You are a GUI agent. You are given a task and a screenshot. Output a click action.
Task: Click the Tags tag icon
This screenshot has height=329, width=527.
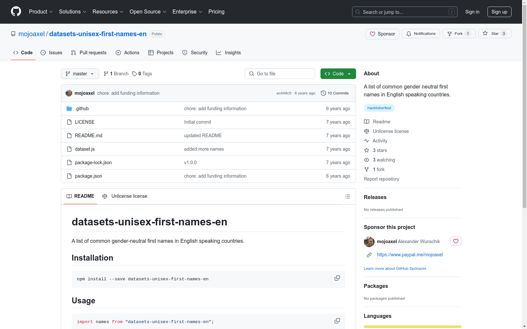(134, 74)
